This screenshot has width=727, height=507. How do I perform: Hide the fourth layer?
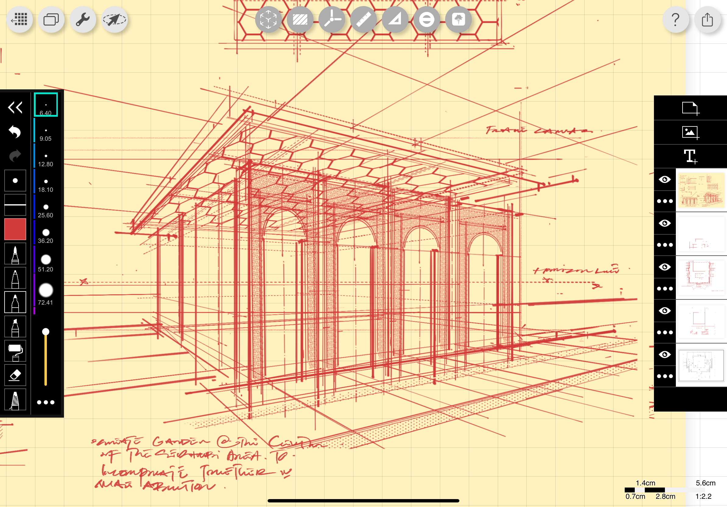(665, 311)
